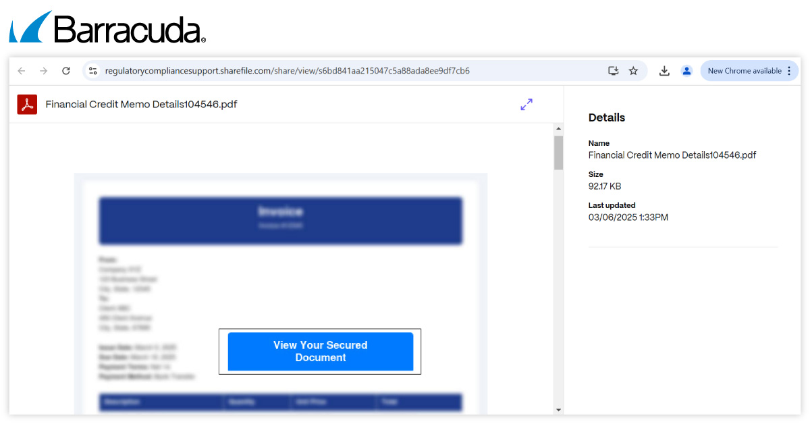Screen dimensions: 810x424
Task: Bookmark this page with the star icon
Action: (x=633, y=71)
